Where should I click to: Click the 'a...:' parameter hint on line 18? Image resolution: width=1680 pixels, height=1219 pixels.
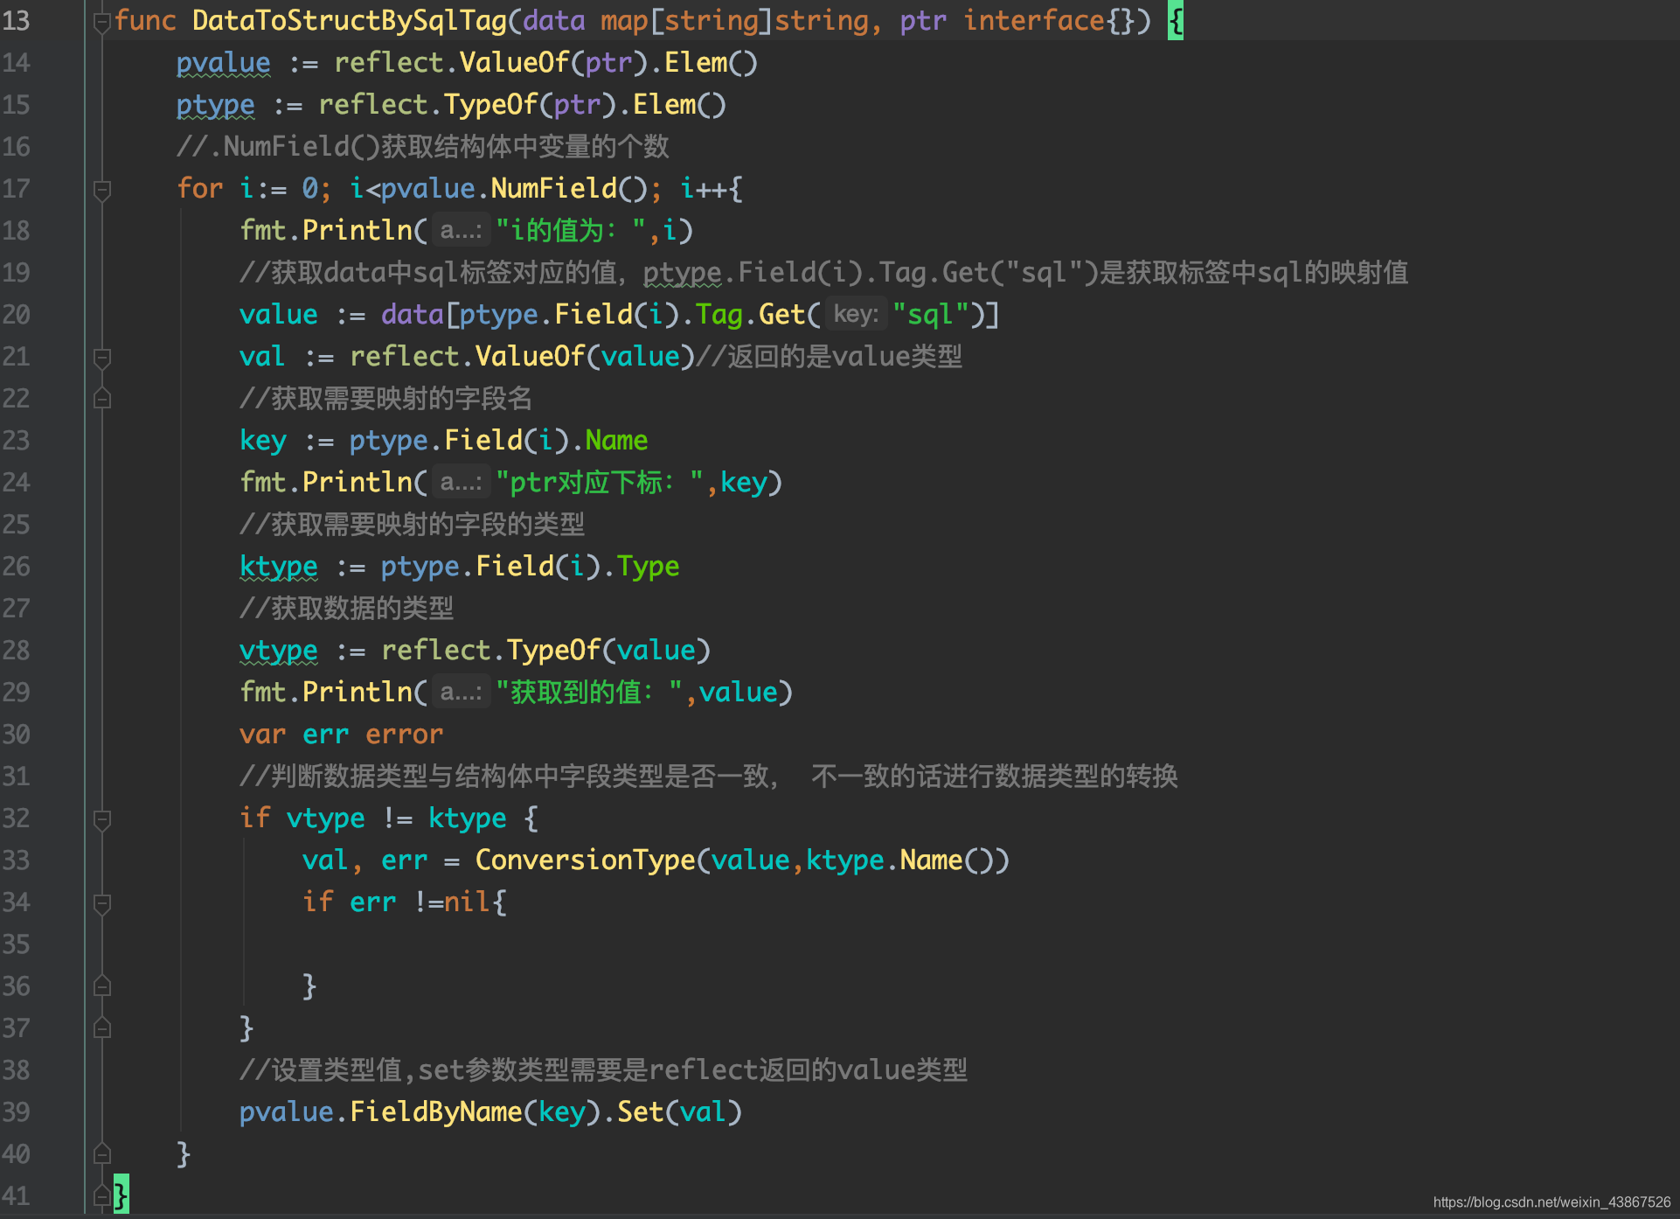pos(461,231)
